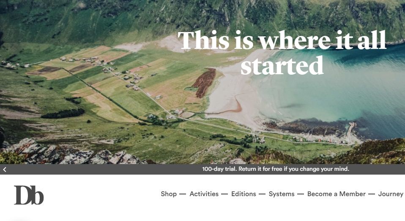The height and width of the screenshot is (221, 405).
Task: Click the 100-day trial announcement text
Action: pyautogui.click(x=276, y=169)
